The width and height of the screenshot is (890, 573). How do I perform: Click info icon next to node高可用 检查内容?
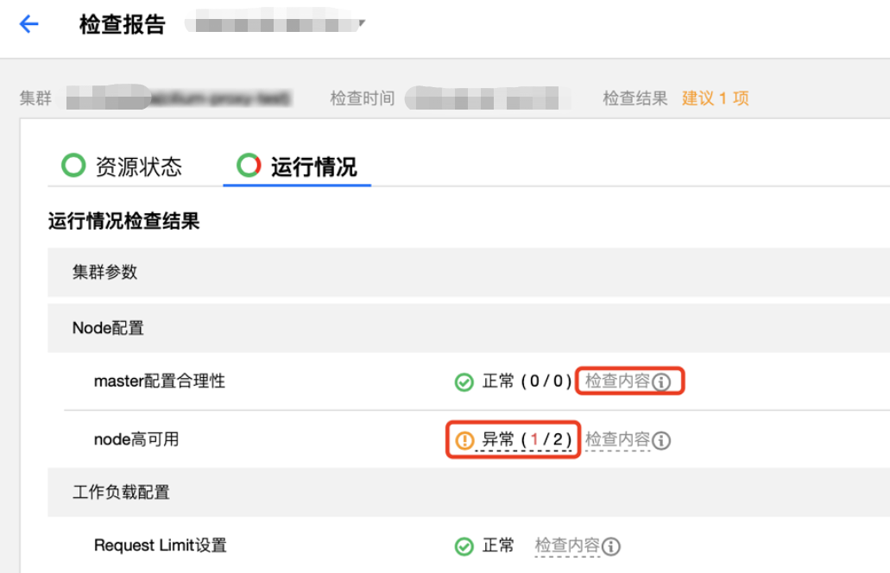tap(661, 440)
